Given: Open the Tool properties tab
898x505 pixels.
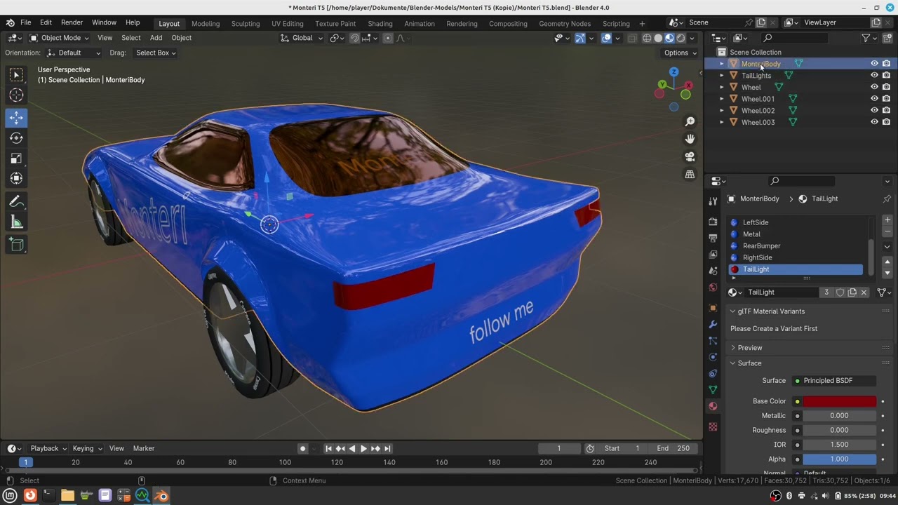Looking at the screenshot, I should pyautogui.click(x=713, y=201).
